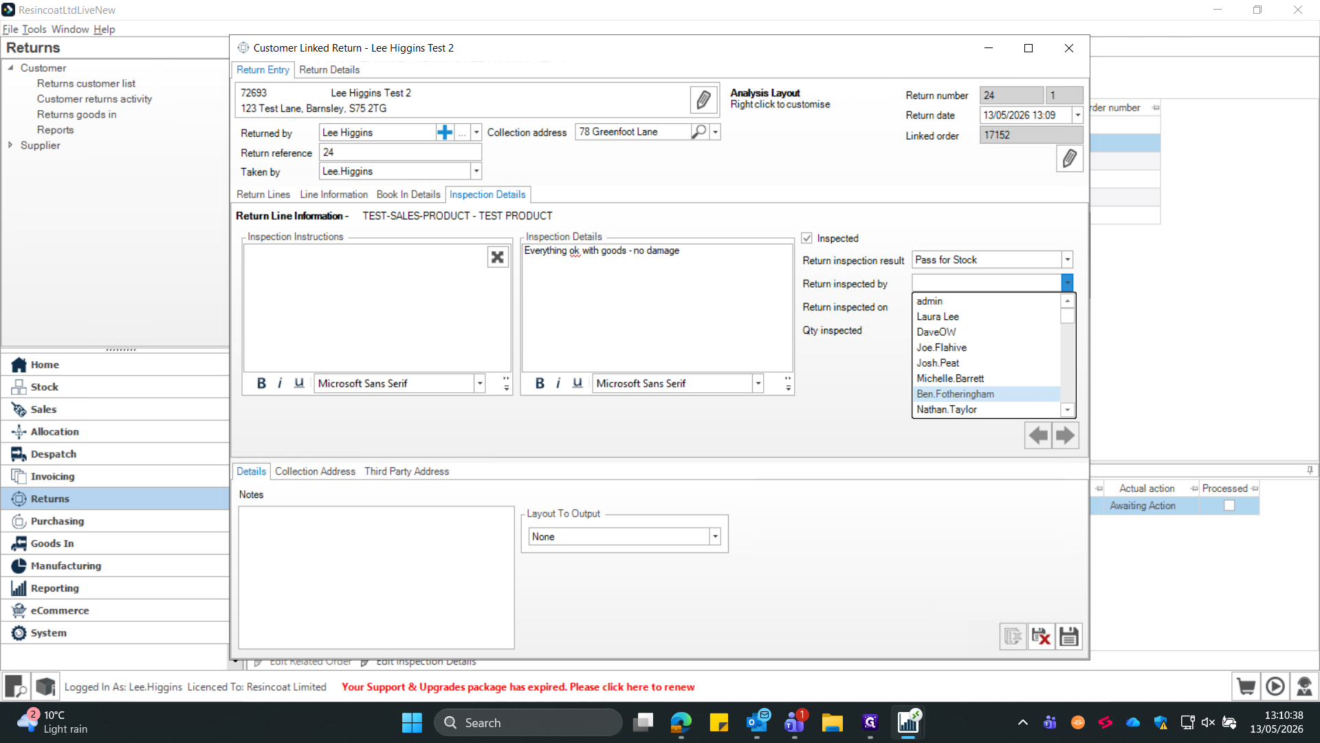Toggle underline in Inspection Instructions editor
This screenshot has height=743, width=1320.
point(299,383)
